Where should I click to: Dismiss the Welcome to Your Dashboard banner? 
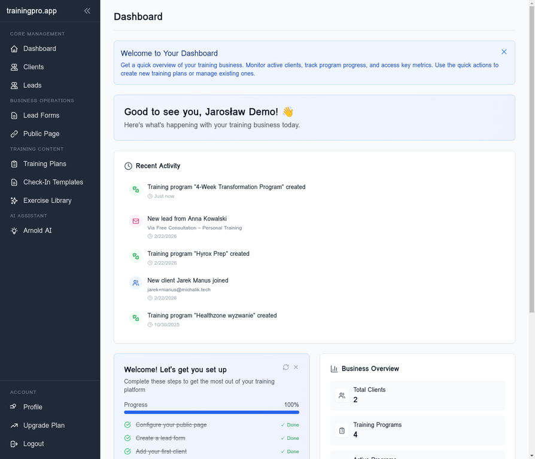coord(504,52)
